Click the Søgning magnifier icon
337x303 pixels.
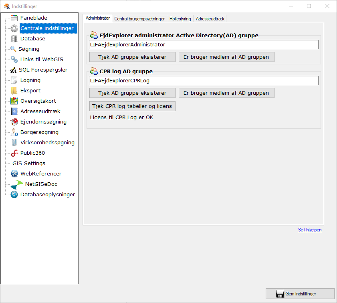pyautogui.click(x=13, y=49)
